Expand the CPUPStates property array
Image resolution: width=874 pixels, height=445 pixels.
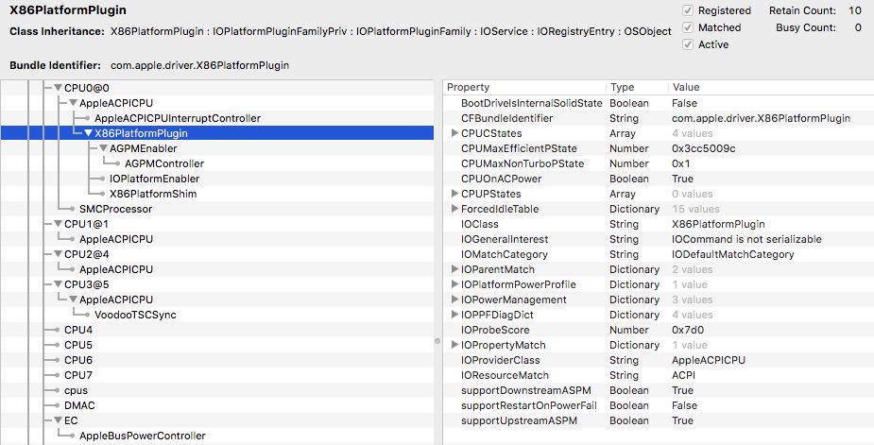click(x=454, y=194)
